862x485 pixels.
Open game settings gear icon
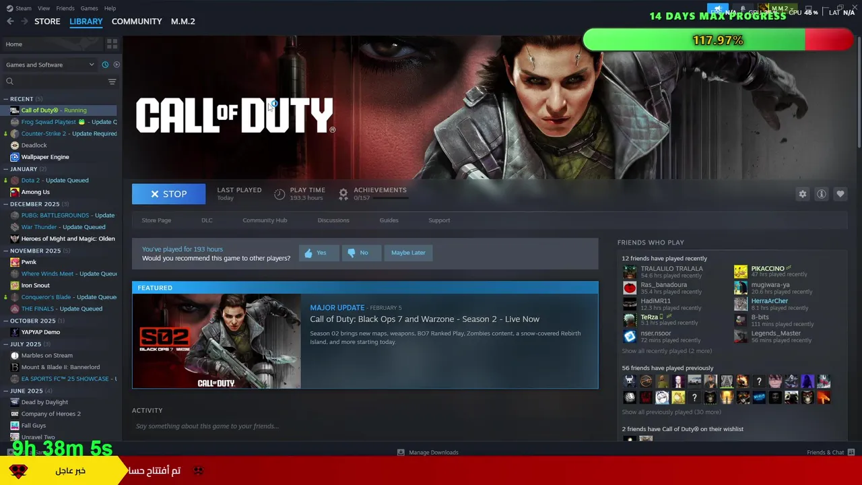803,194
